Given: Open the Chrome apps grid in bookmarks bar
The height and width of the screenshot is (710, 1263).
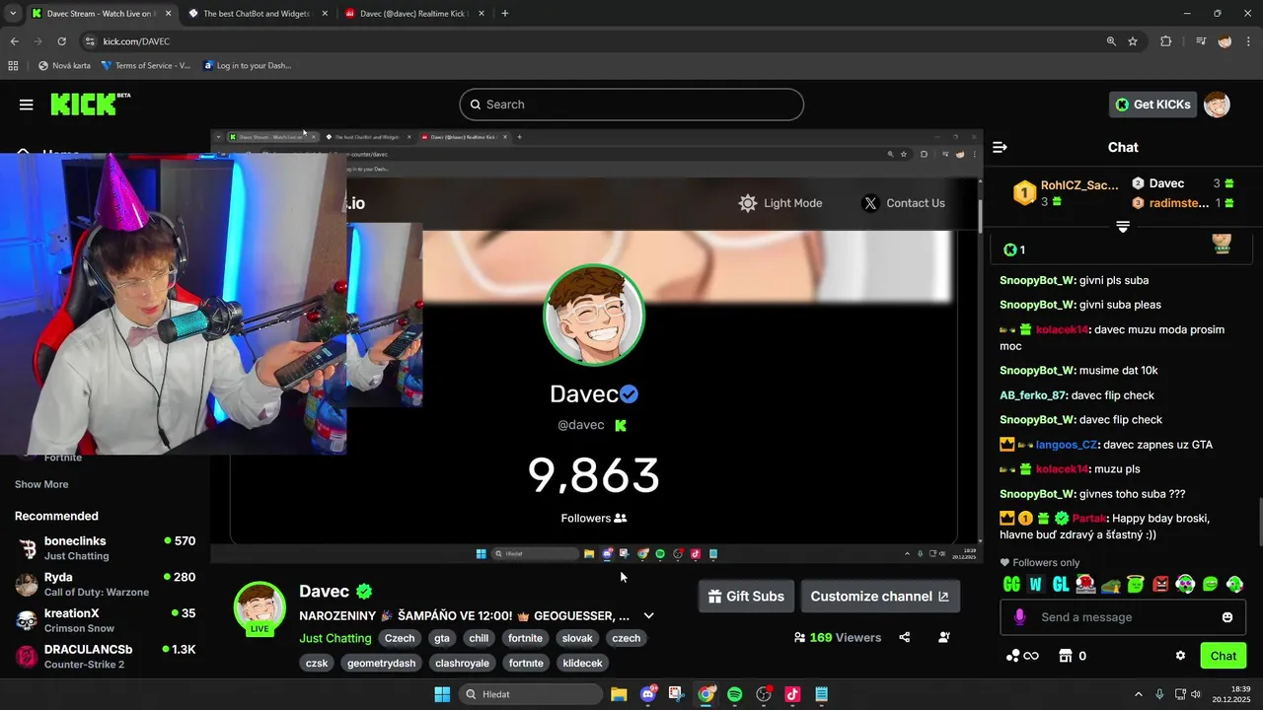Looking at the screenshot, I should pyautogui.click(x=13, y=66).
